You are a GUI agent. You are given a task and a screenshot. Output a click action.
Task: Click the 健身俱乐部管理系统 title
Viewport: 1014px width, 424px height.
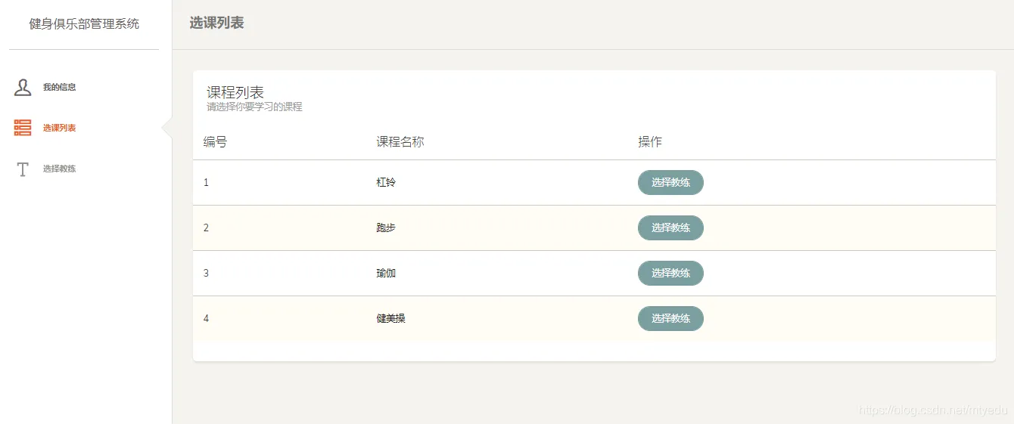84,23
